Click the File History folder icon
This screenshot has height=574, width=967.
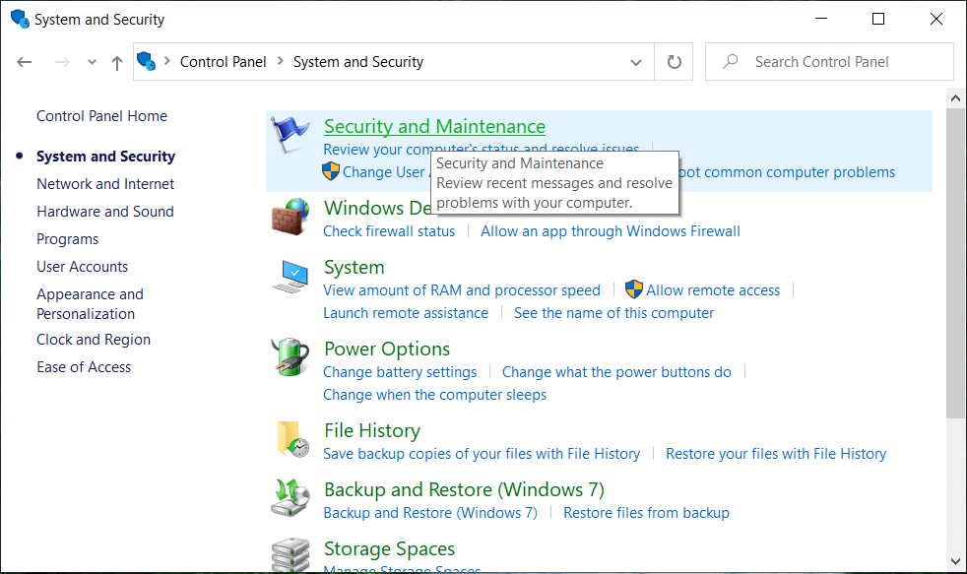(x=291, y=439)
